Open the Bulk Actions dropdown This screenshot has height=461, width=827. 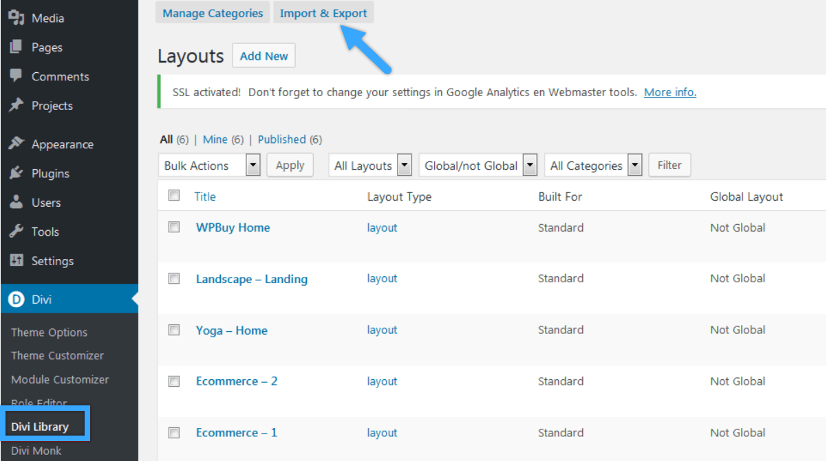click(x=209, y=166)
